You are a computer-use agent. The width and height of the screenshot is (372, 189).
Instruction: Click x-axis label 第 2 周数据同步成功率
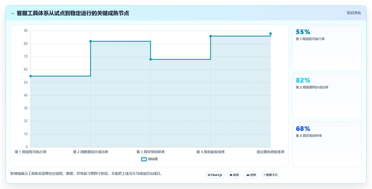click(x=90, y=152)
